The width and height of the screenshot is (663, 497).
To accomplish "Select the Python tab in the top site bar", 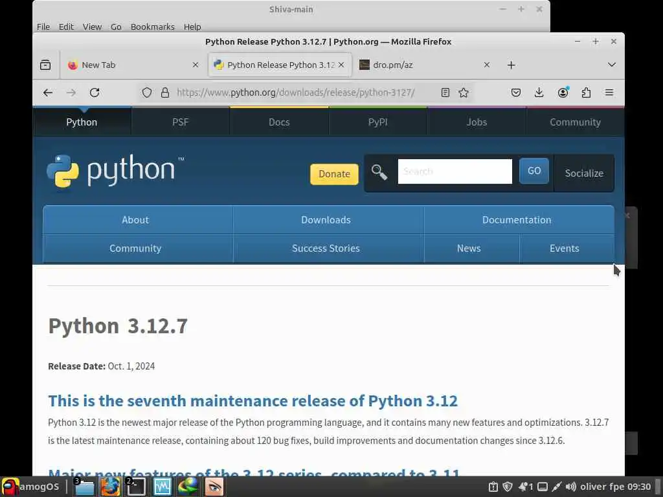I will tap(82, 122).
